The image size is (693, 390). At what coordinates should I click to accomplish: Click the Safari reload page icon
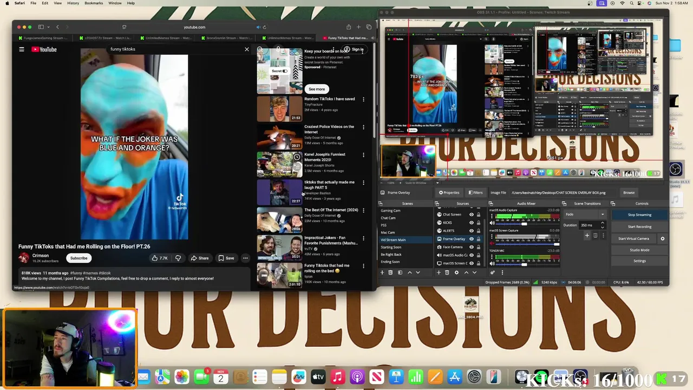coord(264,27)
